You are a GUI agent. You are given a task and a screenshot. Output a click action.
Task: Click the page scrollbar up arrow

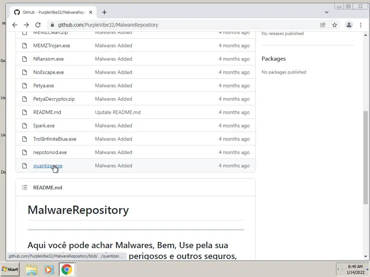tap(366, 35)
